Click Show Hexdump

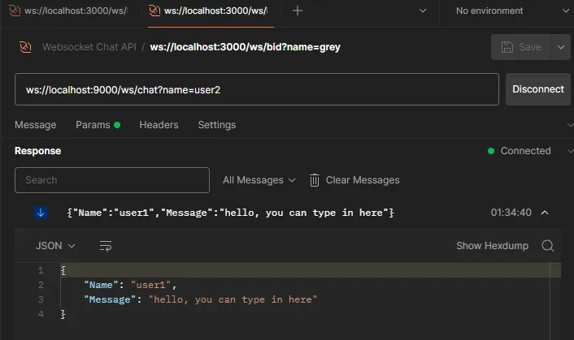(492, 246)
